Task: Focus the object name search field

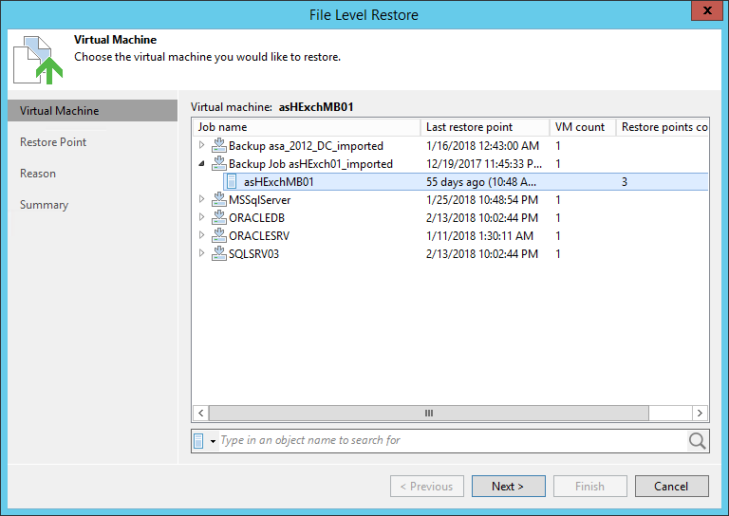Action: (451, 441)
